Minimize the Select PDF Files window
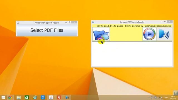 point(66,22)
